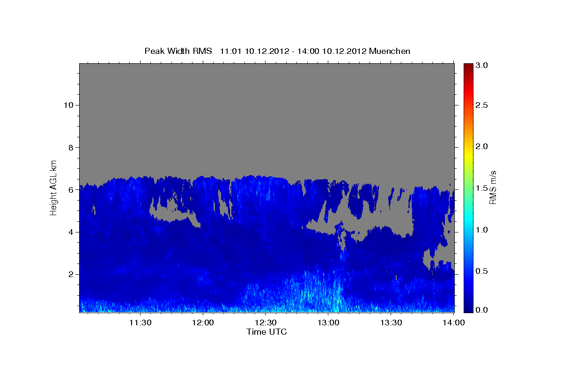Viewport: 562px width, 375px height.
Task: Click the colorbar value 1.0
Action: (482, 230)
